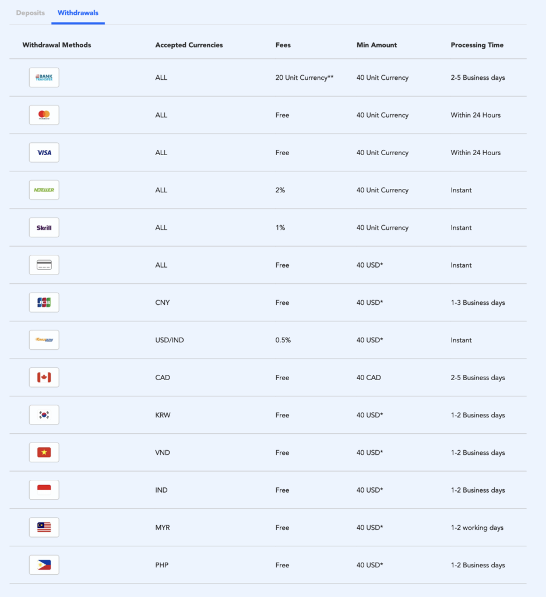The width and height of the screenshot is (546, 597).
Task: Click the Processing Time column header
Action: [x=477, y=45]
